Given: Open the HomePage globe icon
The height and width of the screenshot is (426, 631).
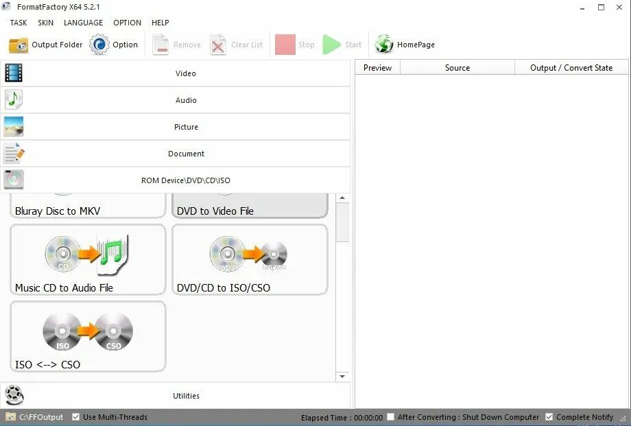Looking at the screenshot, I should click(384, 45).
